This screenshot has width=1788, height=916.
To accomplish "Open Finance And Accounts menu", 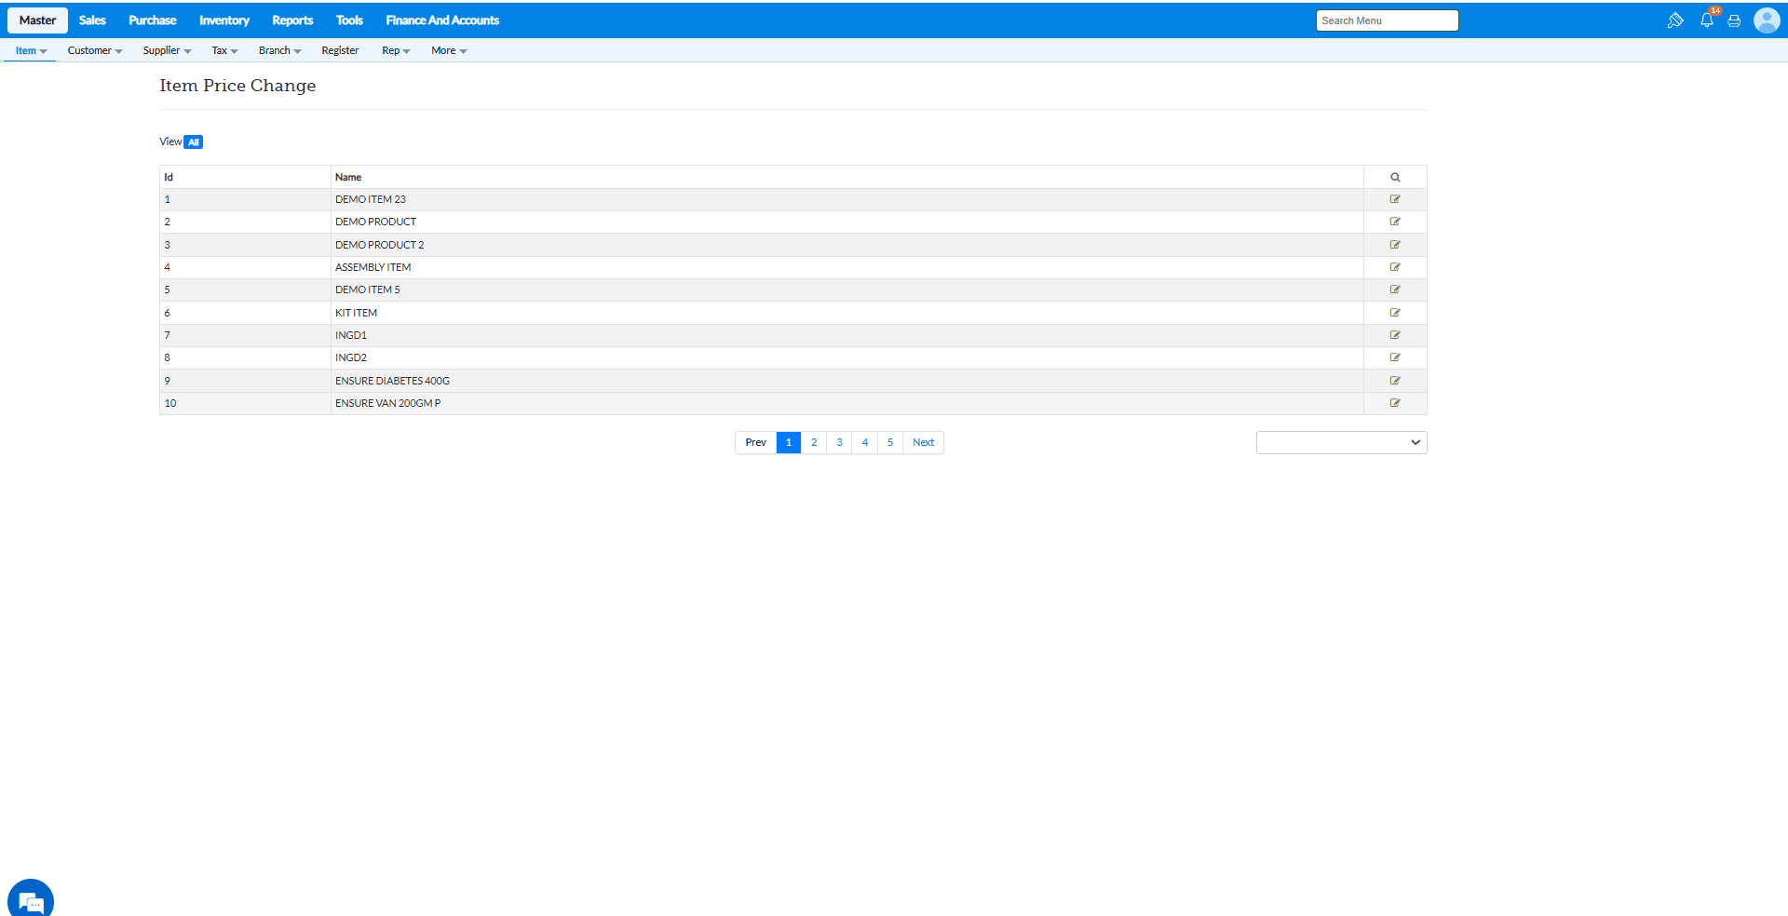I will point(442,20).
